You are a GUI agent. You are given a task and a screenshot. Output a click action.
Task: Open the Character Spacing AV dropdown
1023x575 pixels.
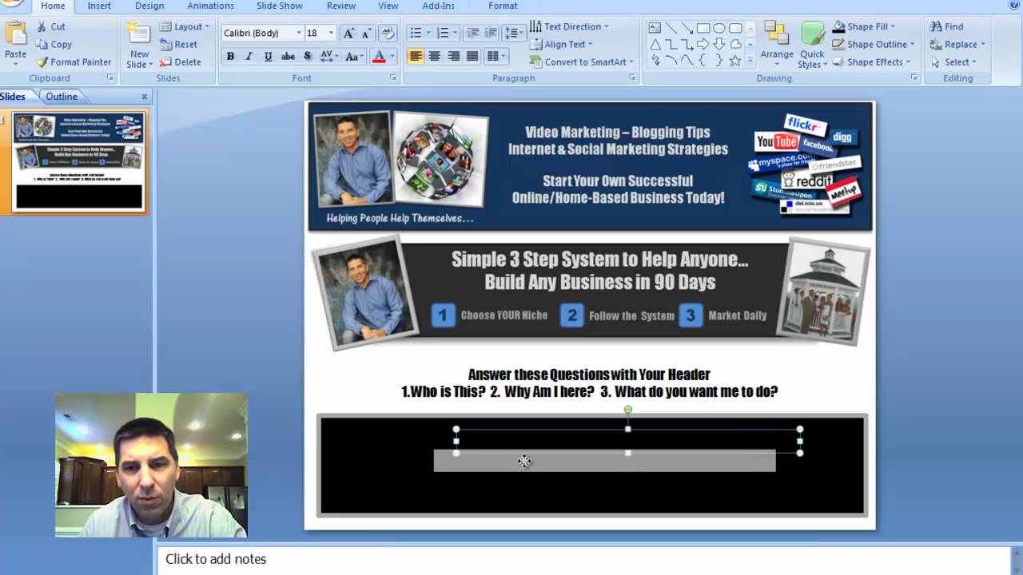click(x=329, y=56)
